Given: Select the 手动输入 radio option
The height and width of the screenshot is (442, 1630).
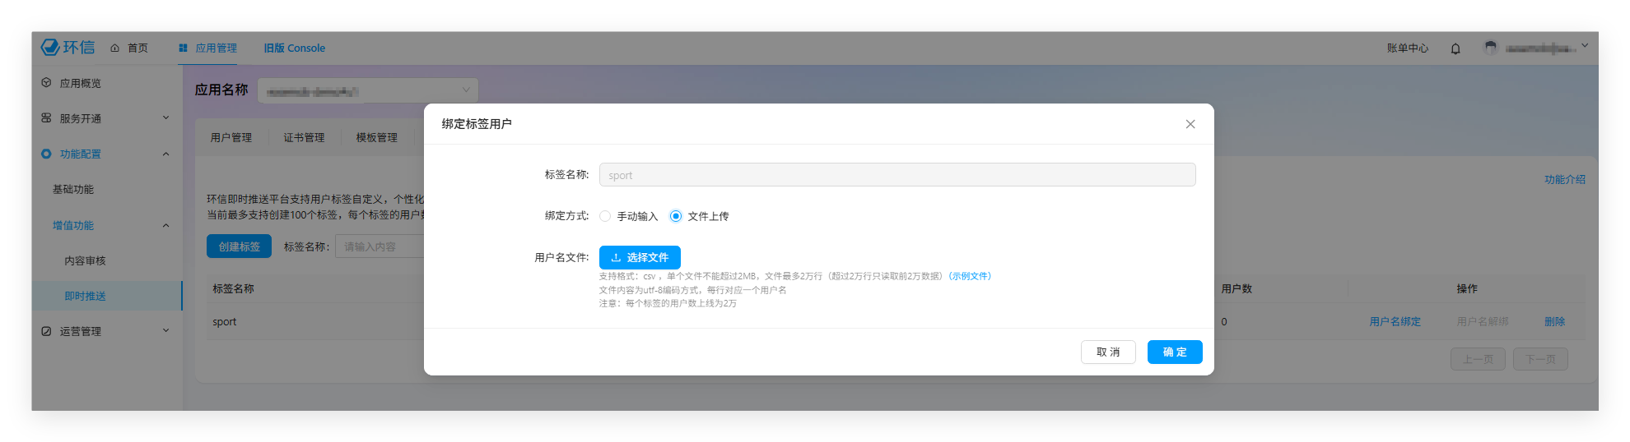Looking at the screenshot, I should coord(605,216).
